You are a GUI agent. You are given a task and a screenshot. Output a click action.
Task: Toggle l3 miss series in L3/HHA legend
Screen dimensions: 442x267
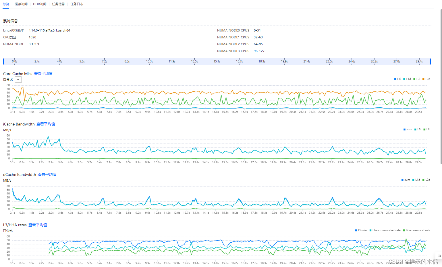[361, 230]
